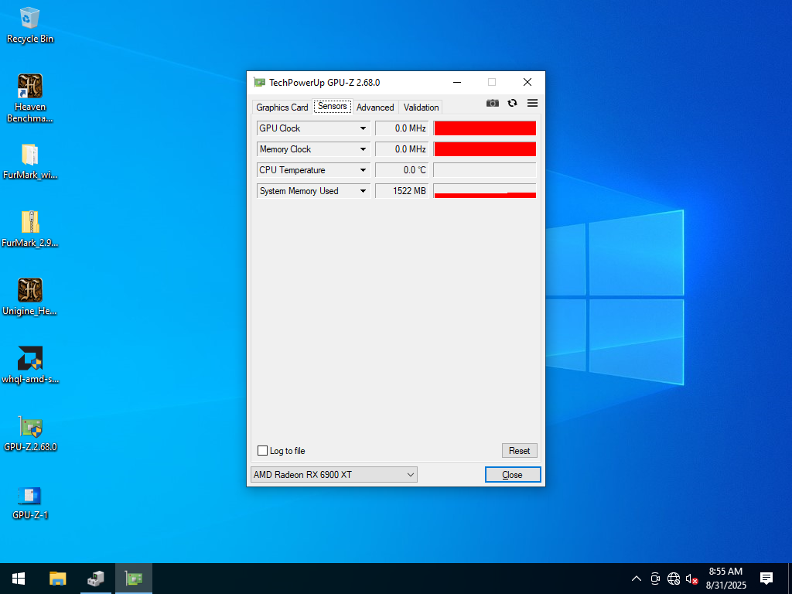Open the Windows Start menu
The height and width of the screenshot is (594, 792).
(19, 579)
